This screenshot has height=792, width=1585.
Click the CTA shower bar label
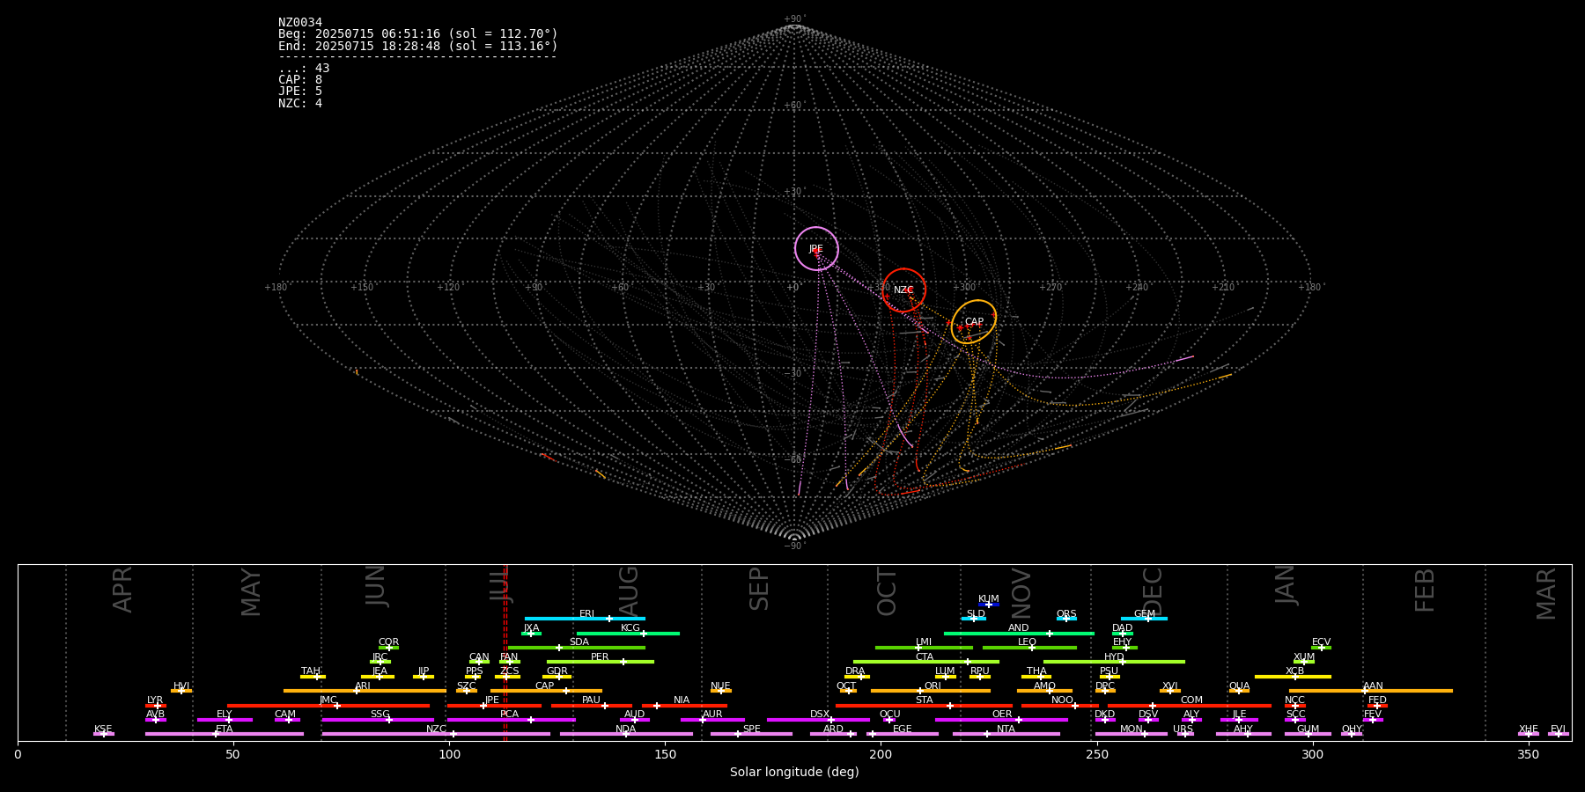(925, 657)
